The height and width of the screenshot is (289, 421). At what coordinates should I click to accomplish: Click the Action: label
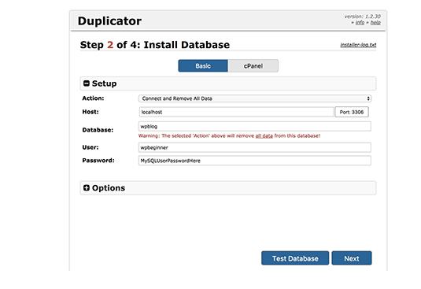pos(93,98)
